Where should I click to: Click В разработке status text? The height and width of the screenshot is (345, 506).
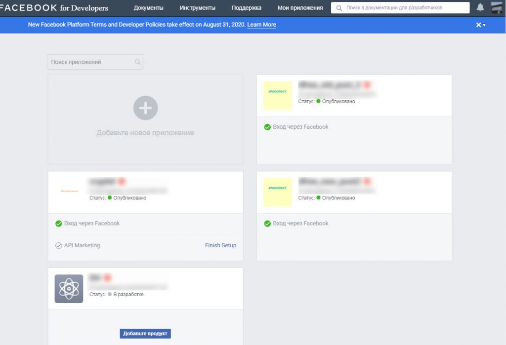pyautogui.click(x=128, y=294)
